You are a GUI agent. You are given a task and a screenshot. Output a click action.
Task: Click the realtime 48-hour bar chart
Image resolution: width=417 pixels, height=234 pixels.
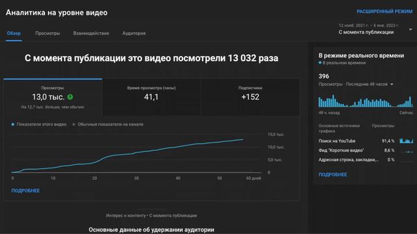(366, 101)
